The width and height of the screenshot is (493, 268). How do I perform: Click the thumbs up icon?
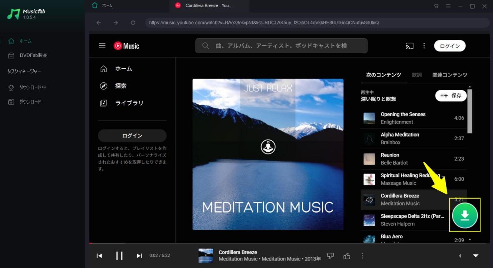(347, 255)
